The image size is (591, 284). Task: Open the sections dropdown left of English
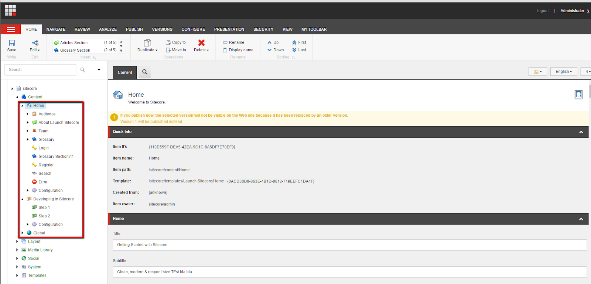538,72
